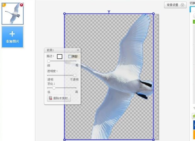
Task: Click the 背景设置 dropdown arrow
Action: 182,5
